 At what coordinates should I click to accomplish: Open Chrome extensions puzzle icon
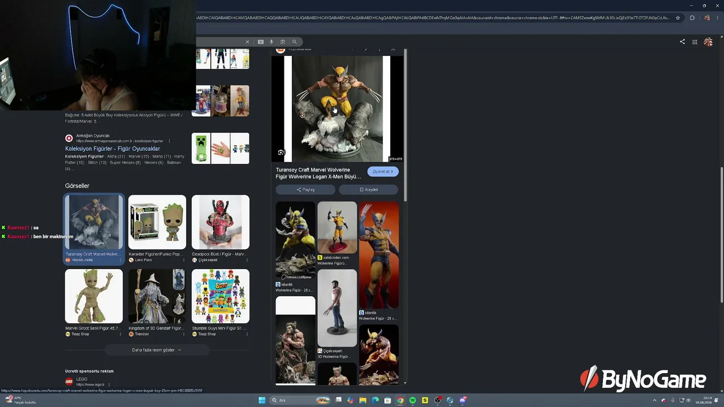tap(692, 18)
